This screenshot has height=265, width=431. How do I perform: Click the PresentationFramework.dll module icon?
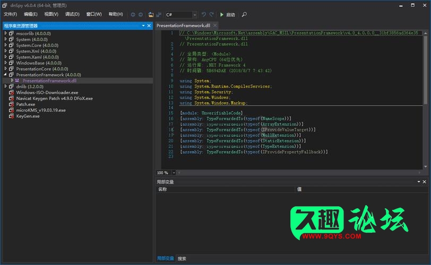(x=18, y=81)
